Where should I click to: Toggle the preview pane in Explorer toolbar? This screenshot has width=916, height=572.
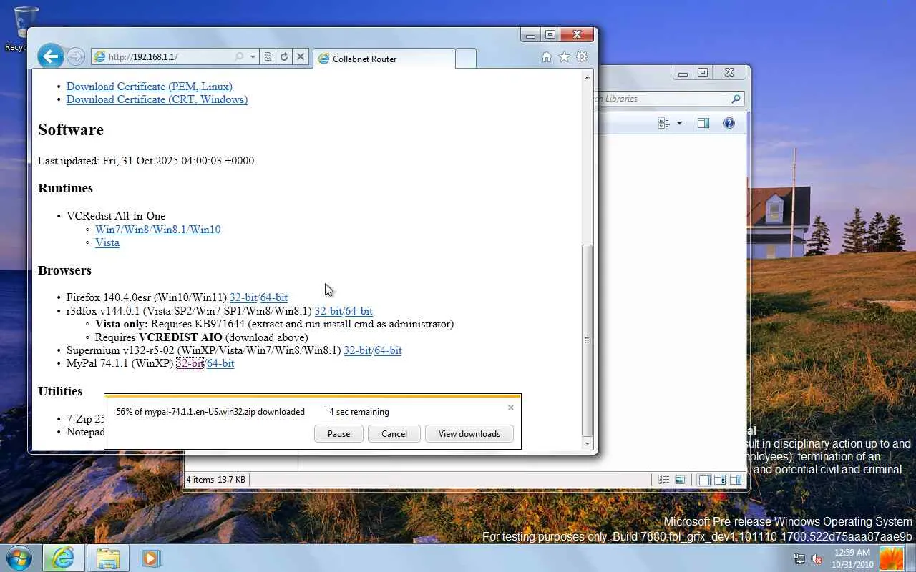pos(703,123)
